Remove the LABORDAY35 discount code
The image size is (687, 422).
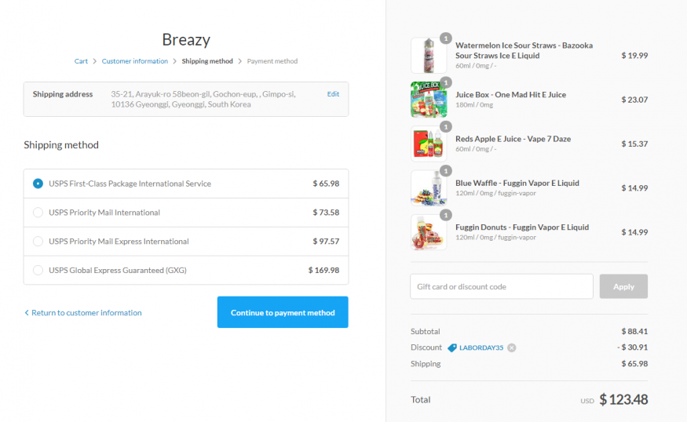[x=512, y=347]
